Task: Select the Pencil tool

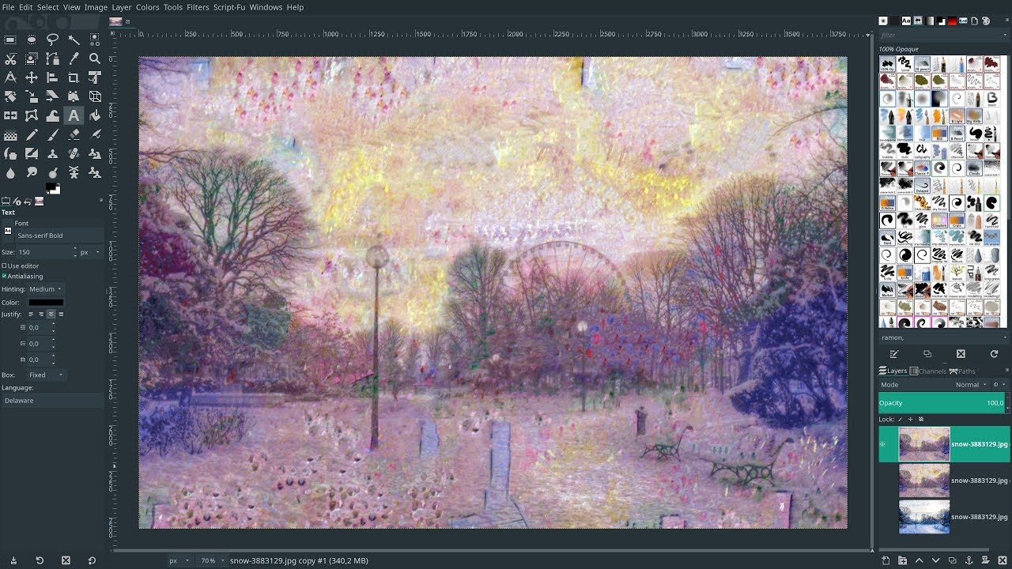Action: pos(32,135)
